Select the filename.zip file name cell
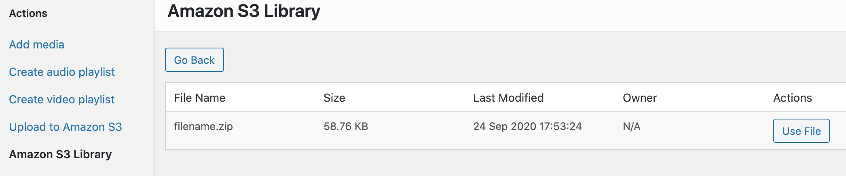Image resolution: width=846 pixels, height=176 pixels. tap(203, 126)
